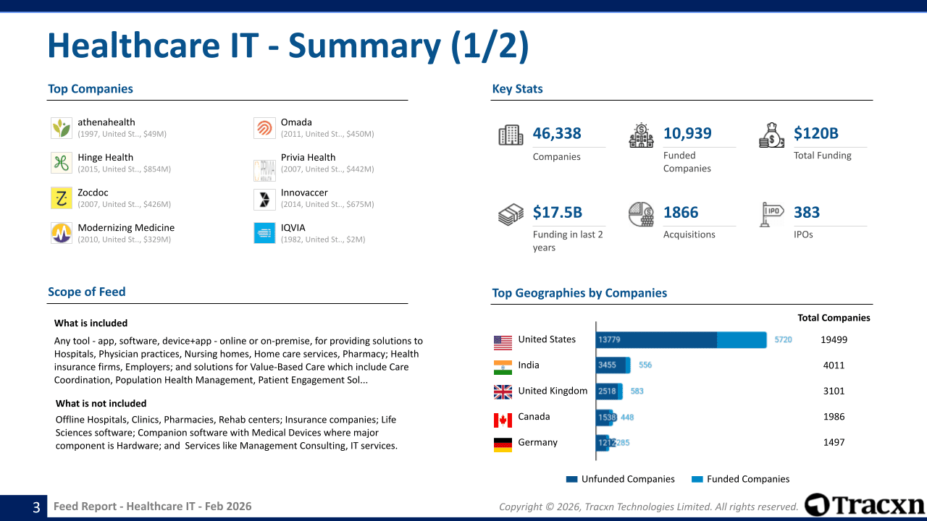The image size is (927, 521).
Task: Click the Hinge Health logo icon
Action: click(61, 163)
